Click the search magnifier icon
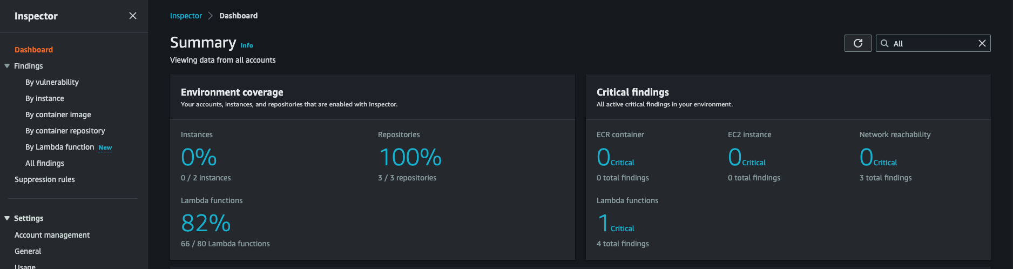This screenshot has height=269, width=1013. point(884,43)
